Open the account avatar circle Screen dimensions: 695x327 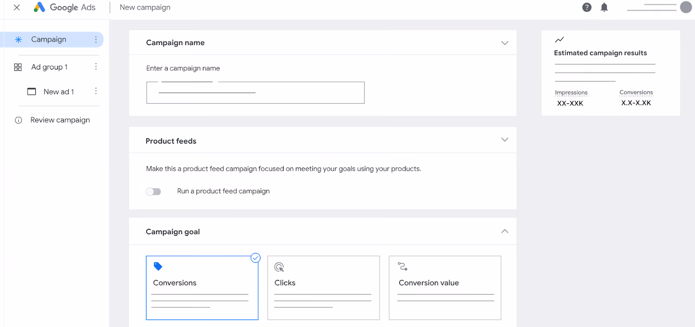pos(686,7)
